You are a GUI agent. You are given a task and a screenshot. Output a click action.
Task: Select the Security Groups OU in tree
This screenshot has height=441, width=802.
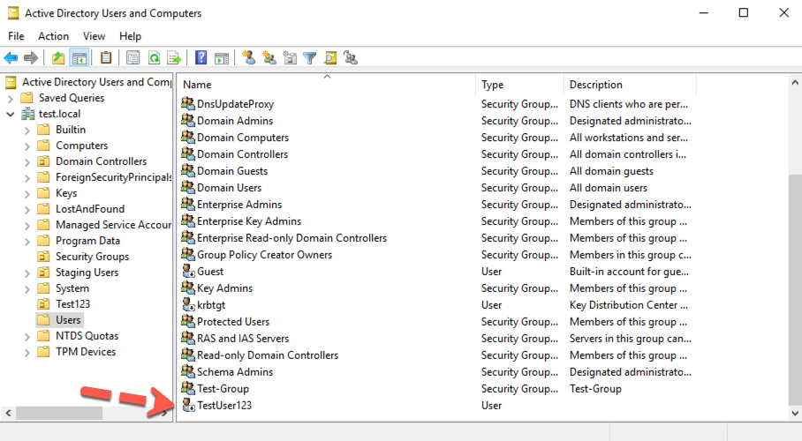pos(92,257)
